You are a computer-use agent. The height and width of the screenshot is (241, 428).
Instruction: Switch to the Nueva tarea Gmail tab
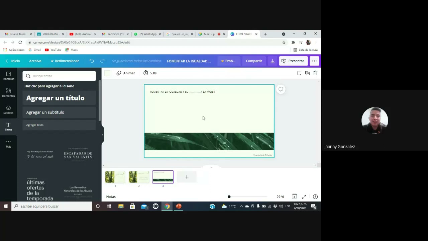[18, 34]
